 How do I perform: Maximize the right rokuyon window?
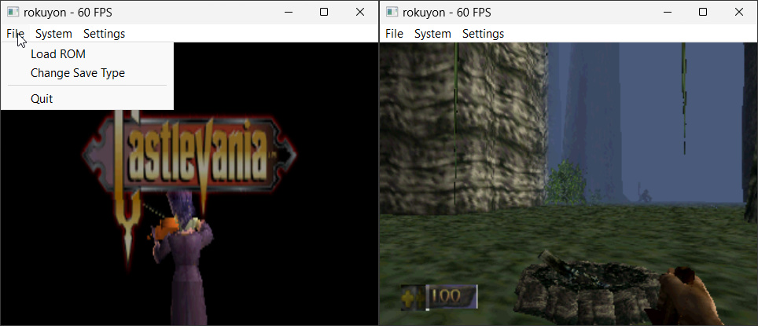point(703,12)
